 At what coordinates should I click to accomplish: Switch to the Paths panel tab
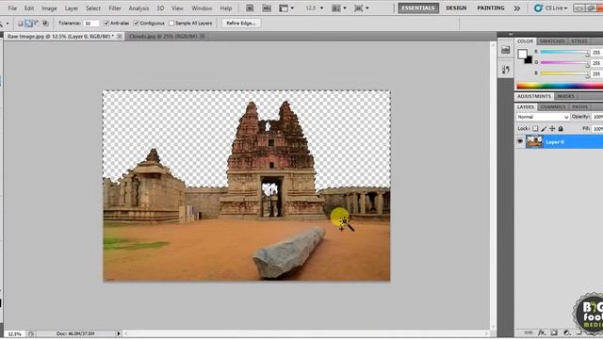coord(579,106)
